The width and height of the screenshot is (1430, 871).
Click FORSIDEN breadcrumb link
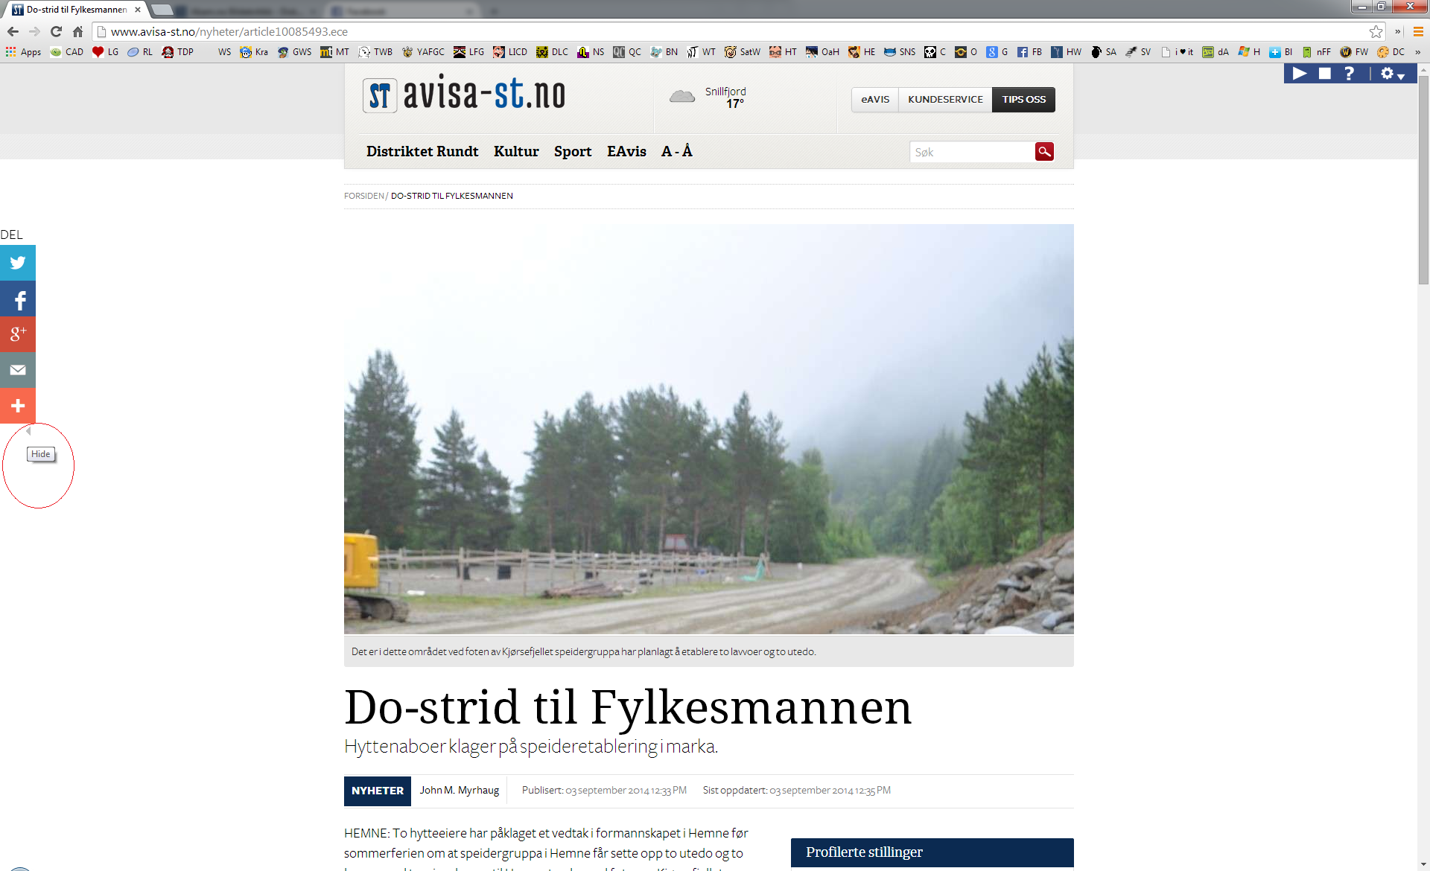coord(363,196)
